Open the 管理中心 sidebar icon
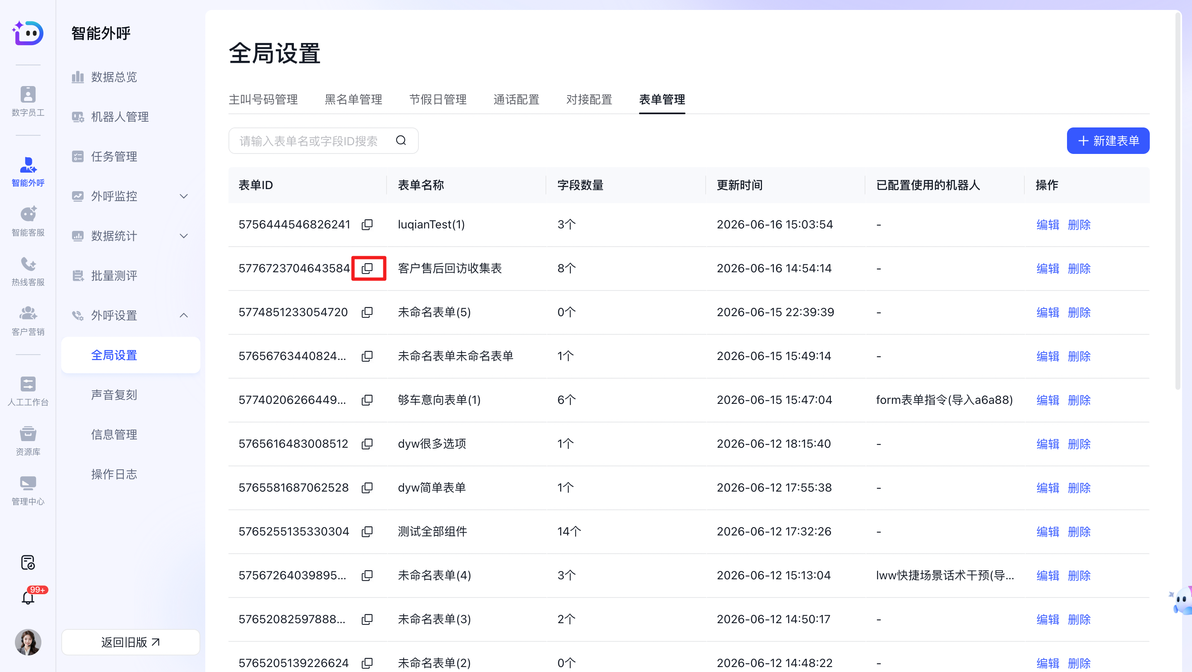The width and height of the screenshot is (1192, 672). 28,490
